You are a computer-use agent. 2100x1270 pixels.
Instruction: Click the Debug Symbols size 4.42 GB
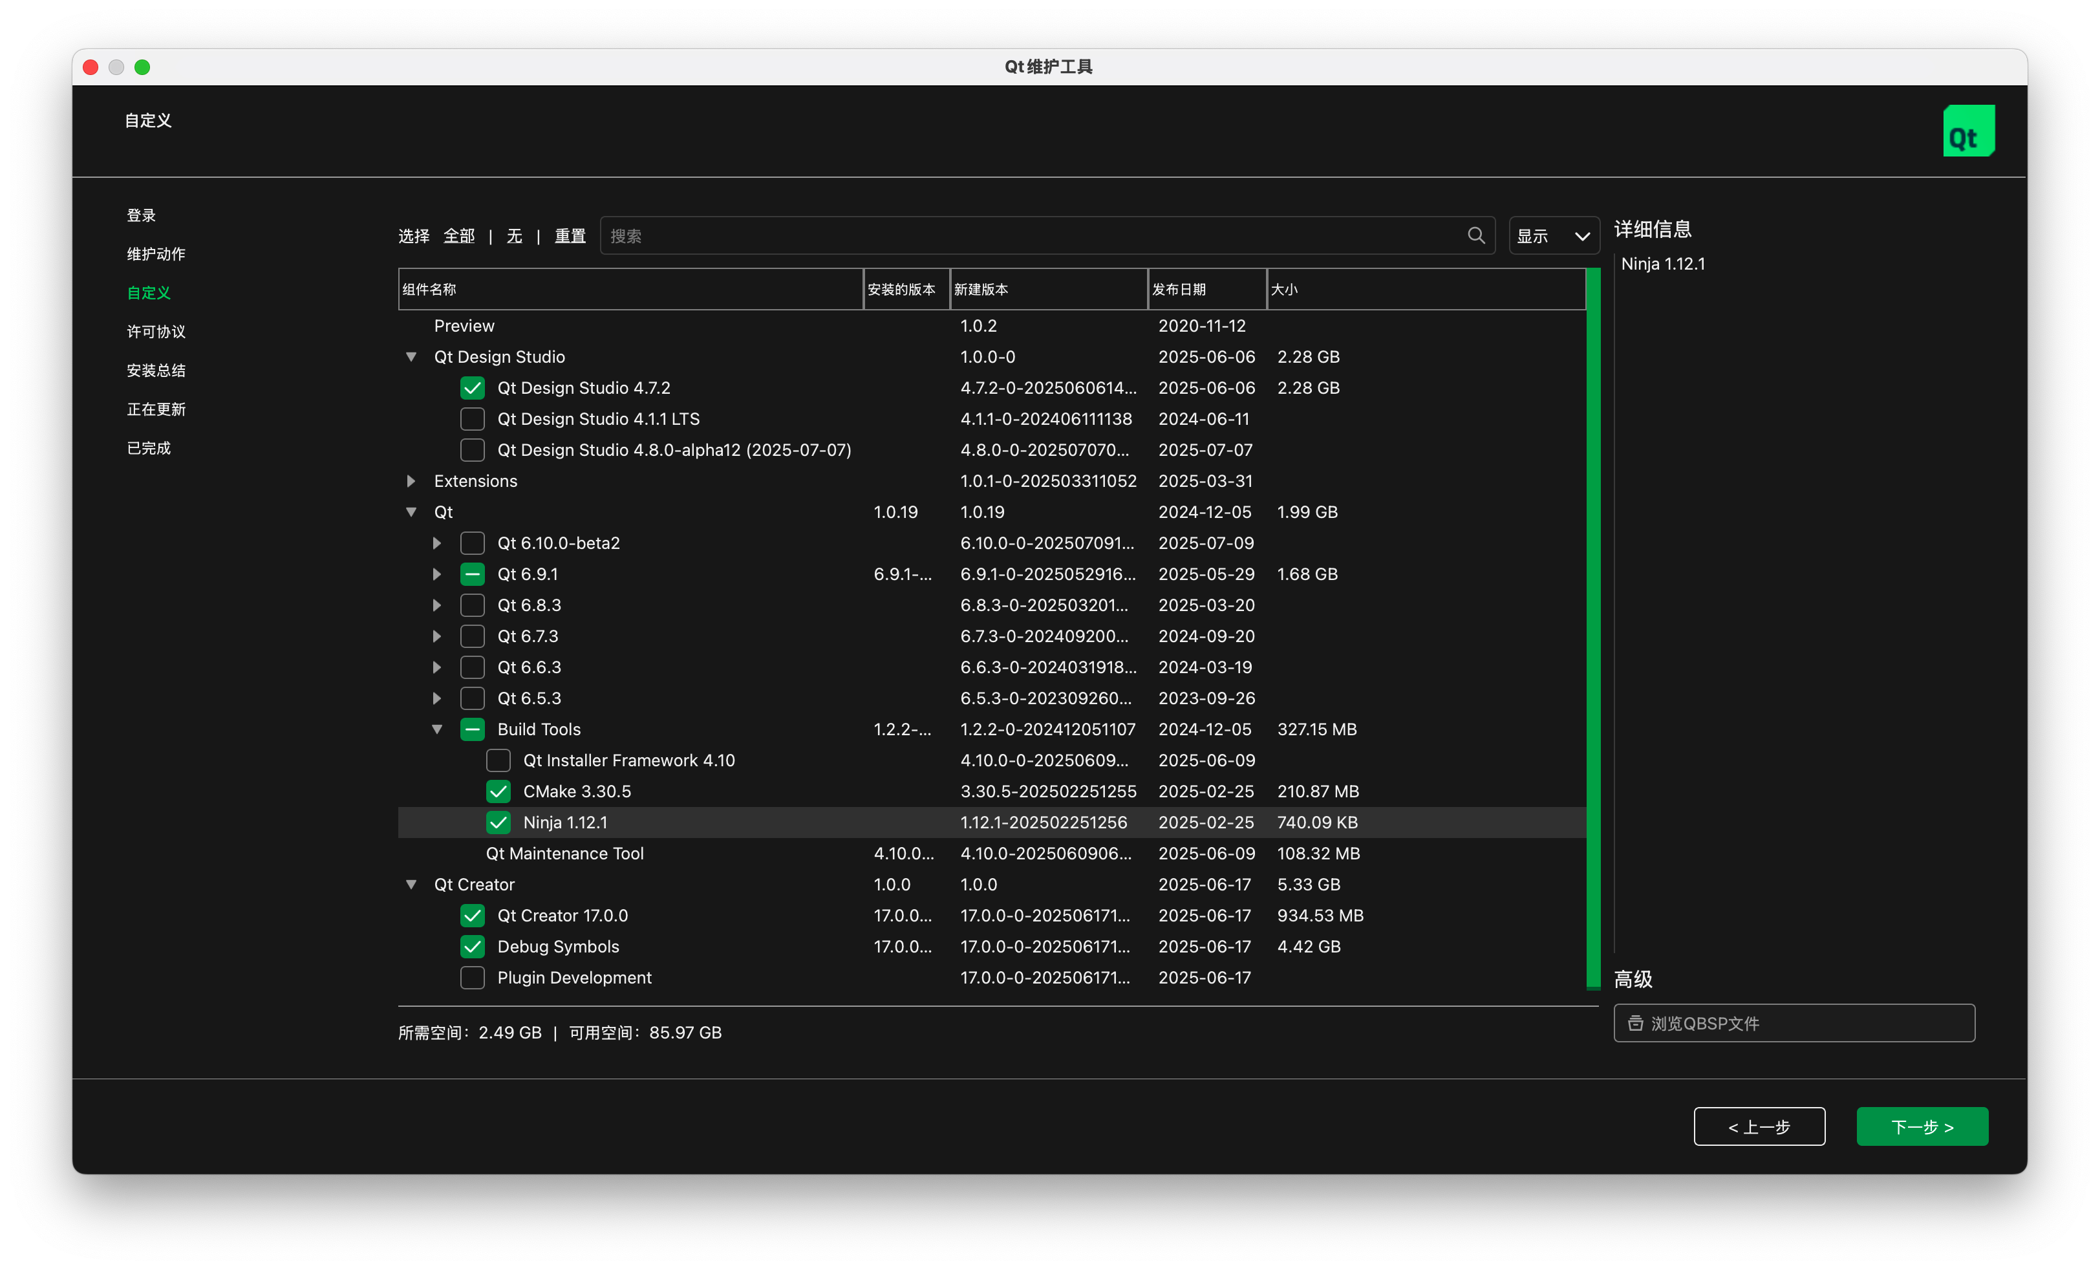click(x=1309, y=946)
